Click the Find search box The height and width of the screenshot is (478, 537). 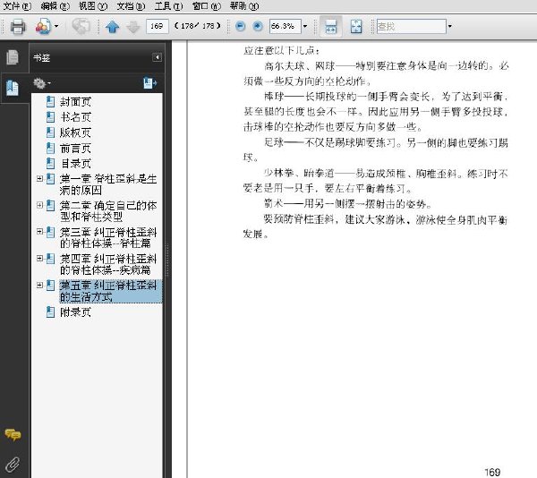[412, 26]
